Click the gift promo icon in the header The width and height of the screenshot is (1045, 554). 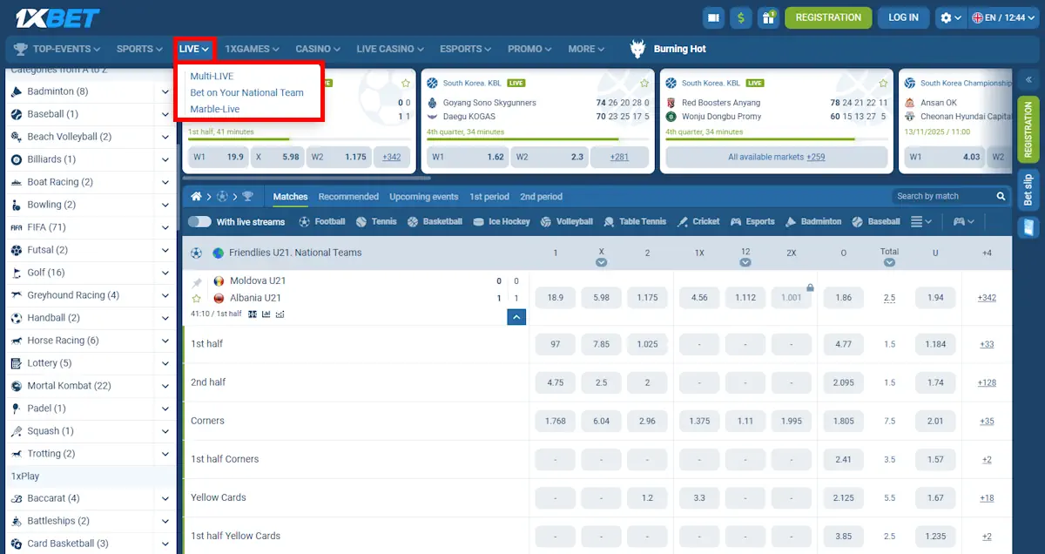pyautogui.click(x=769, y=17)
